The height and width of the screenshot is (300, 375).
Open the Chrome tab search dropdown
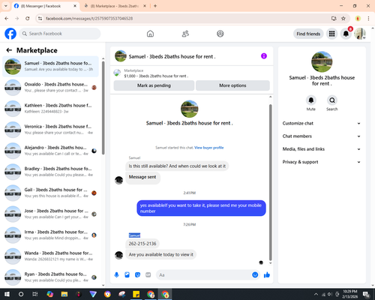pyautogui.click(x=6, y=6)
